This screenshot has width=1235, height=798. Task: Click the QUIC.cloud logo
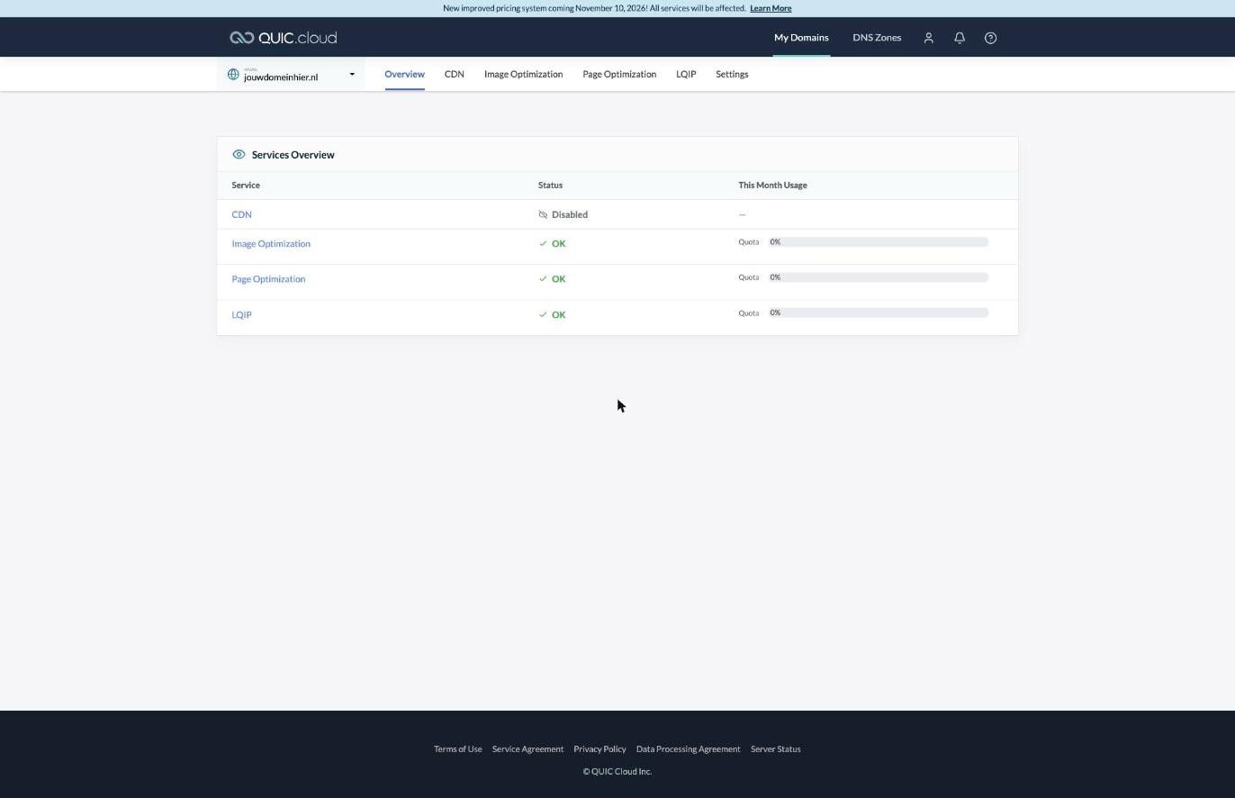[x=283, y=38]
